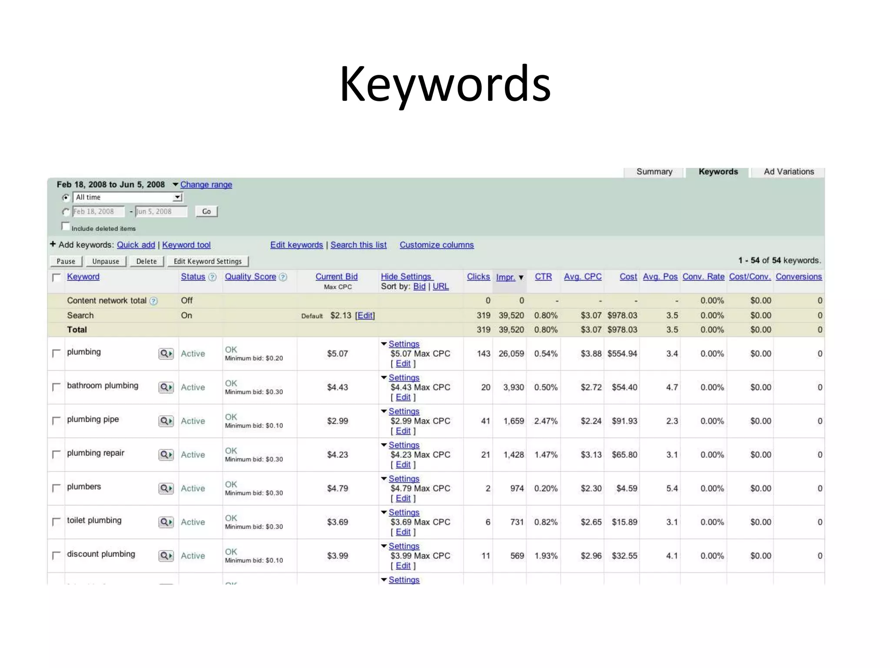Click the Unpause button
This screenshot has width=890, height=668.
coord(106,261)
